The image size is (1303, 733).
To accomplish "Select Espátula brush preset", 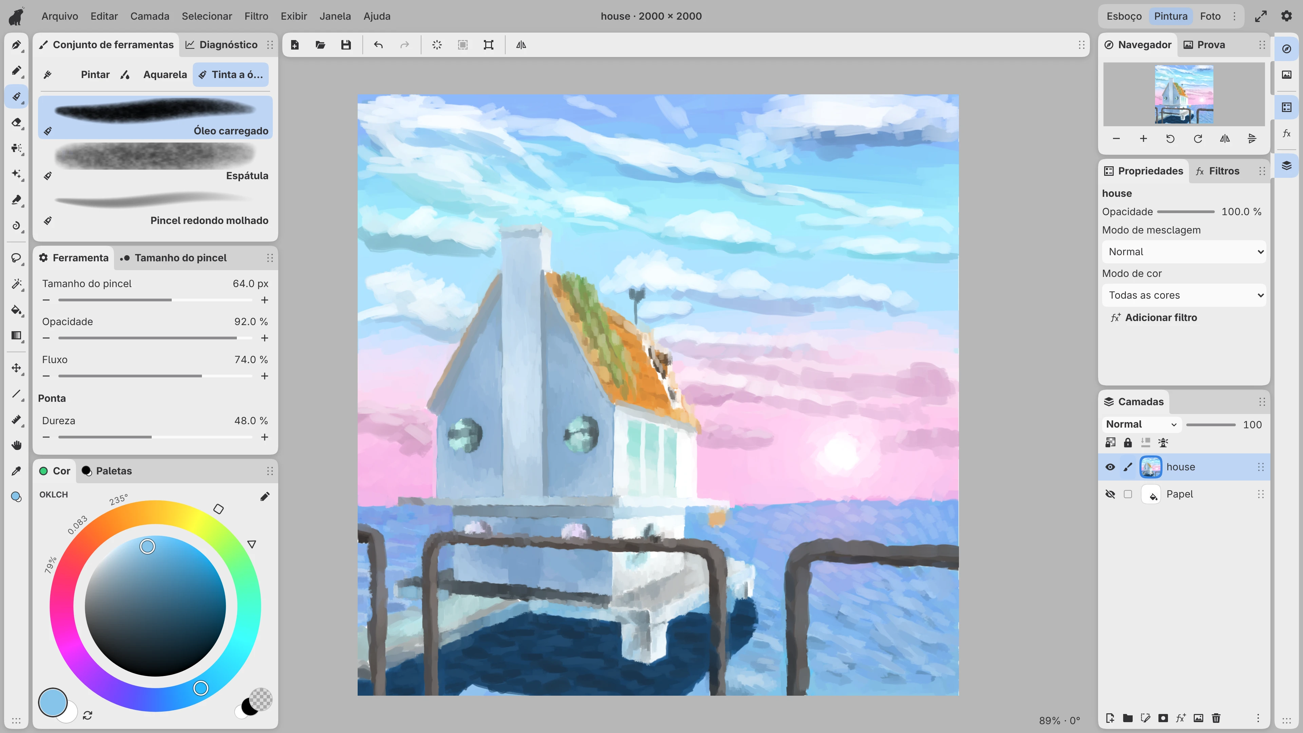I will tap(155, 163).
